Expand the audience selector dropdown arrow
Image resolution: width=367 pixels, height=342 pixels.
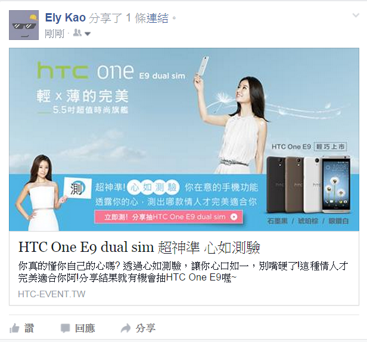point(88,34)
